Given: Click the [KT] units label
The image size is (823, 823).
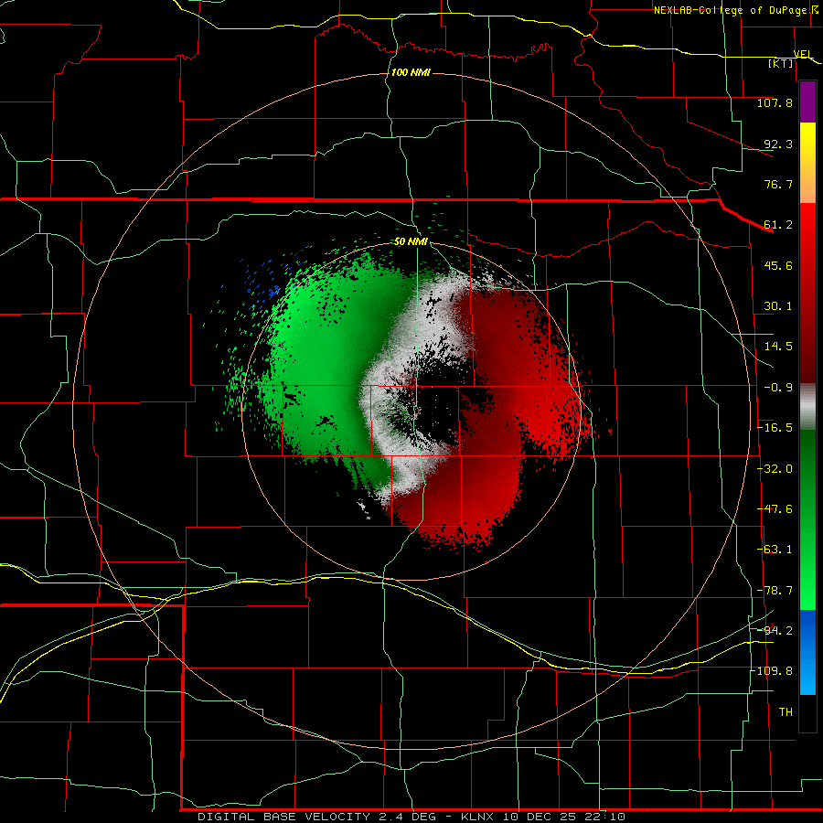Looking at the screenshot, I should coord(781,63).
